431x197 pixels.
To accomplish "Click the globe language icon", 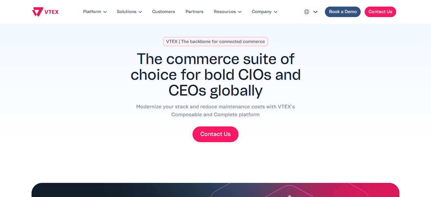I will click(306, 12).
